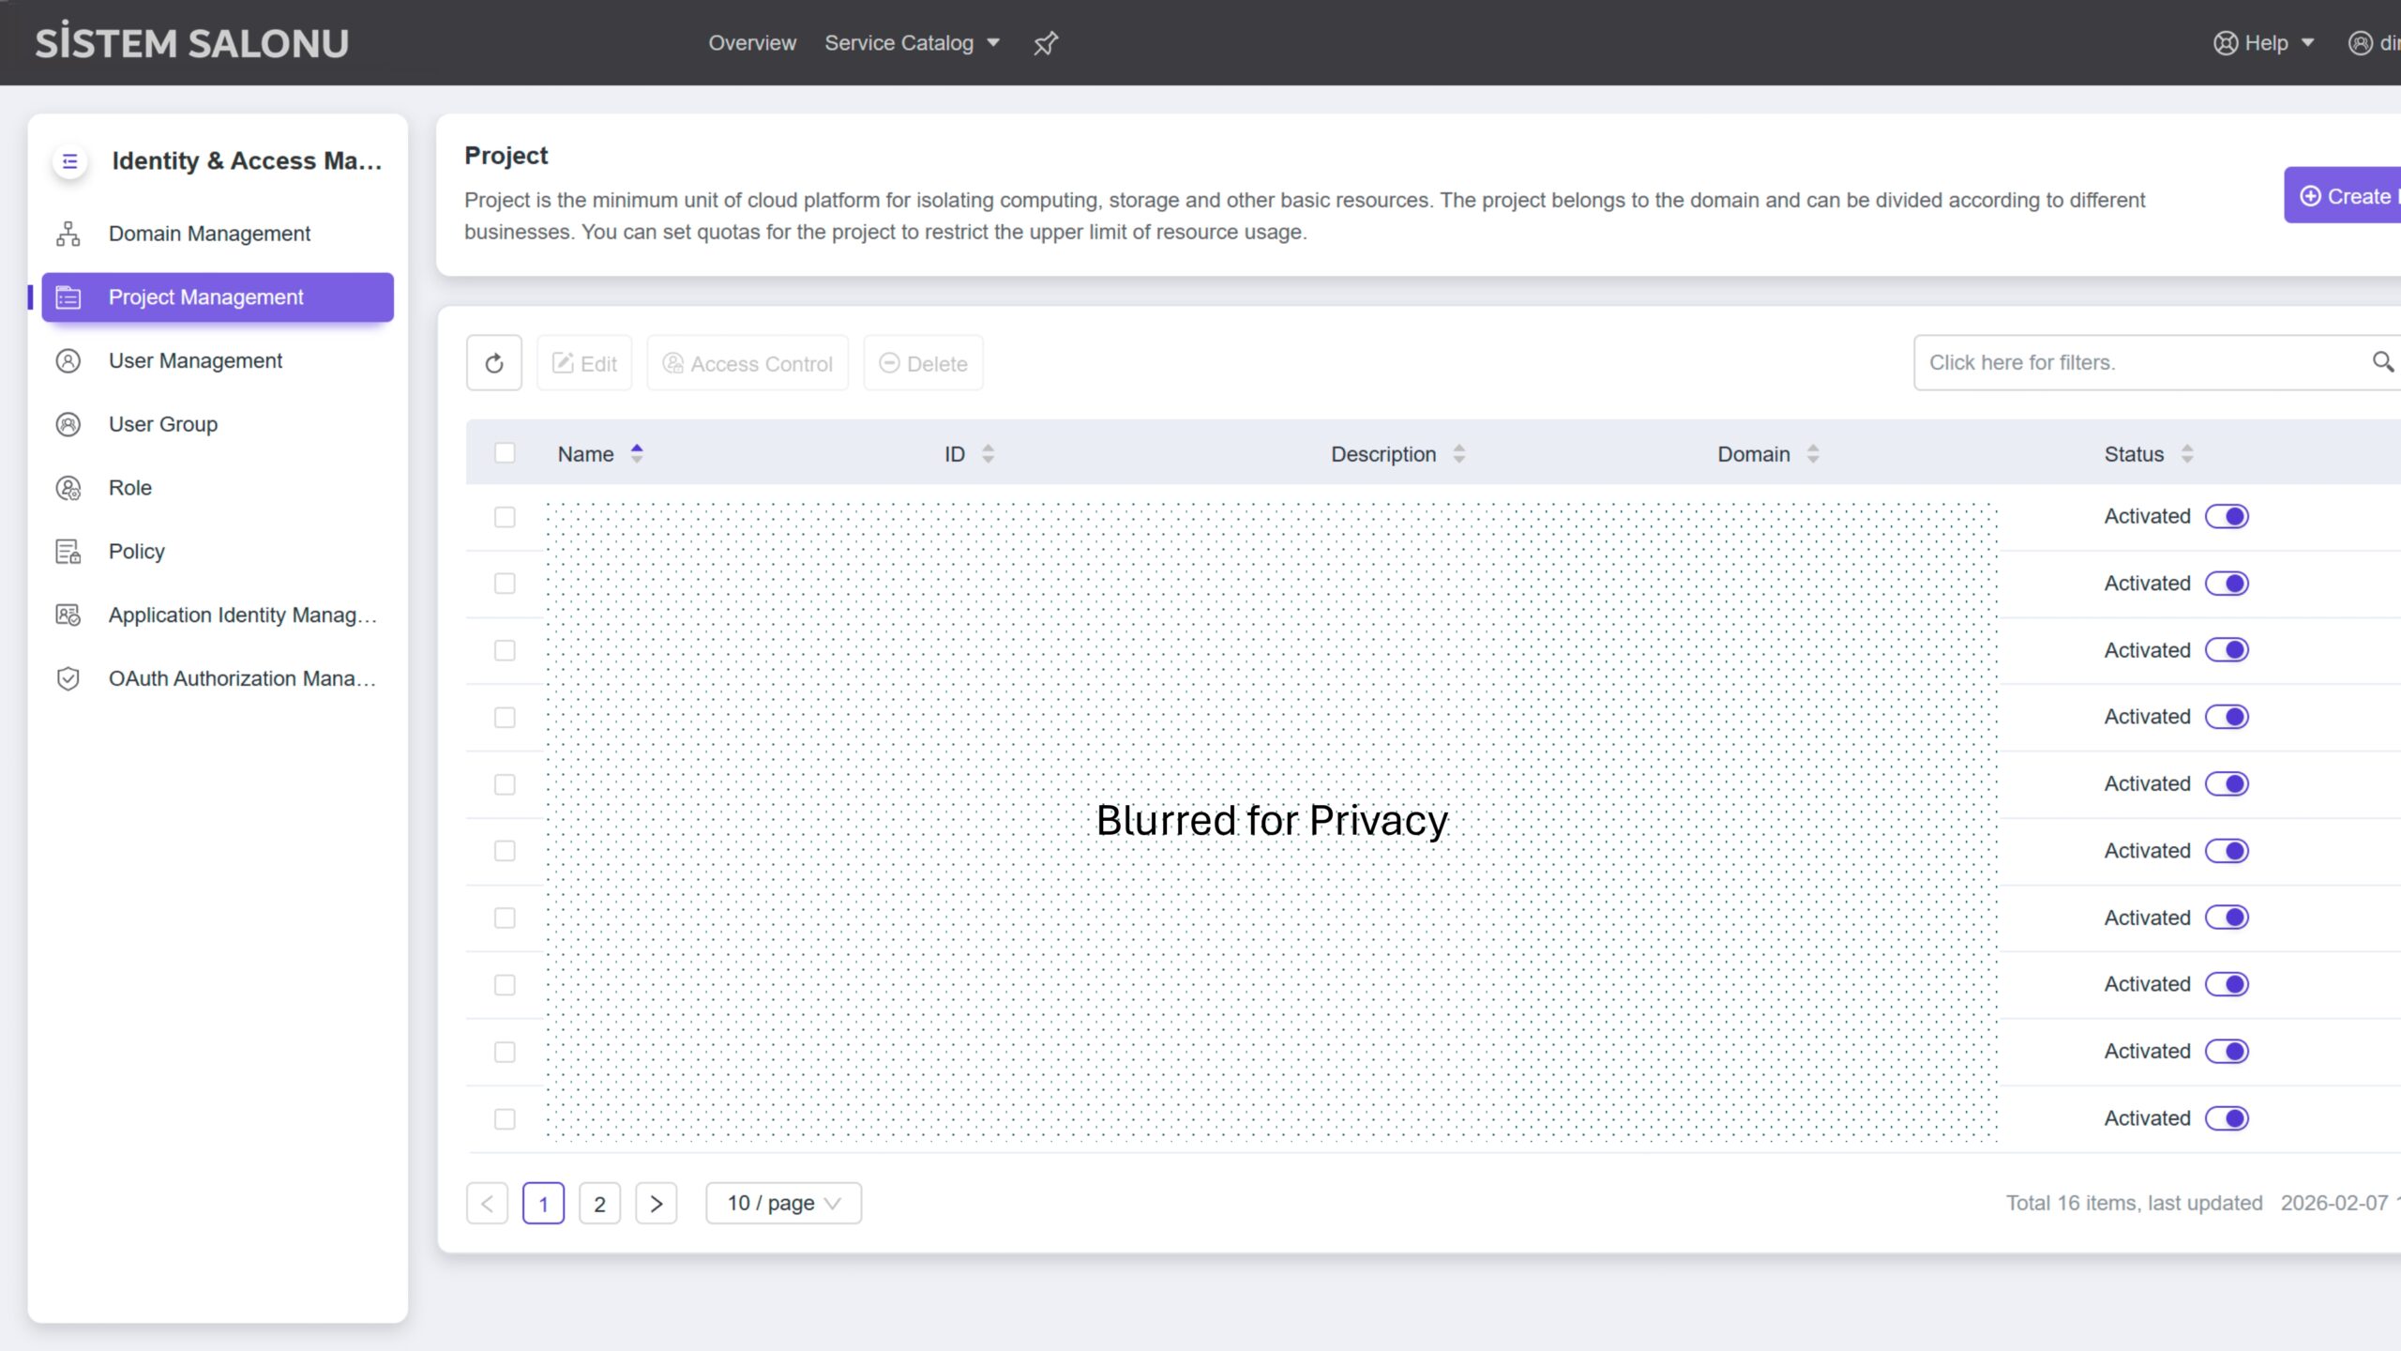Toggle off the first Activated switch
Viewport: 2401px width, 1351px height.
(x=2227, y=517)
